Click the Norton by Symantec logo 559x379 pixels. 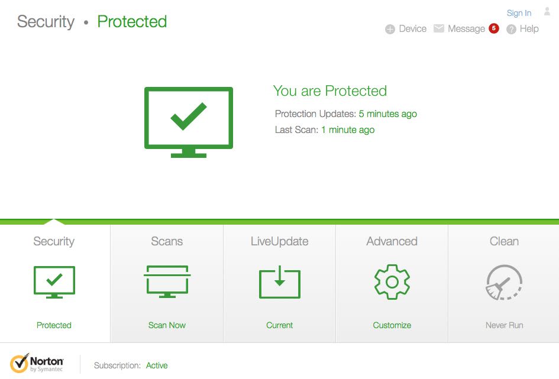(x=37, y=363)
